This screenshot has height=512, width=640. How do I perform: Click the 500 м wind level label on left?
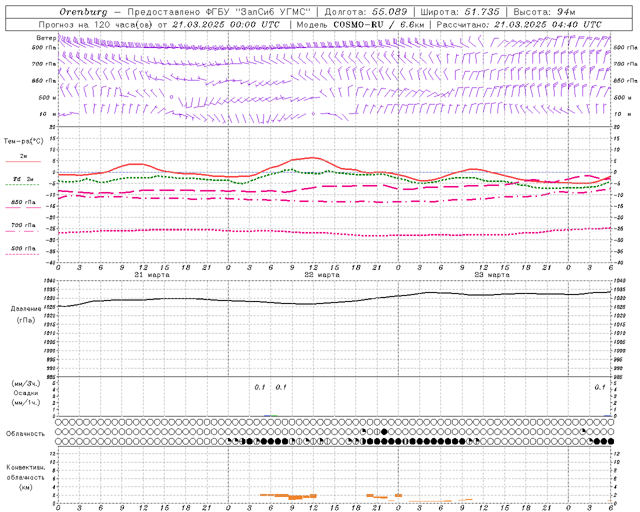point(47,97)
